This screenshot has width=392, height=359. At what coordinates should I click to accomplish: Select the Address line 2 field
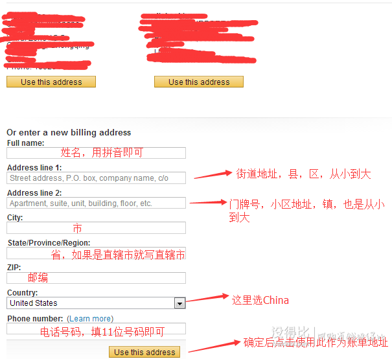click(x=96, y=203)
